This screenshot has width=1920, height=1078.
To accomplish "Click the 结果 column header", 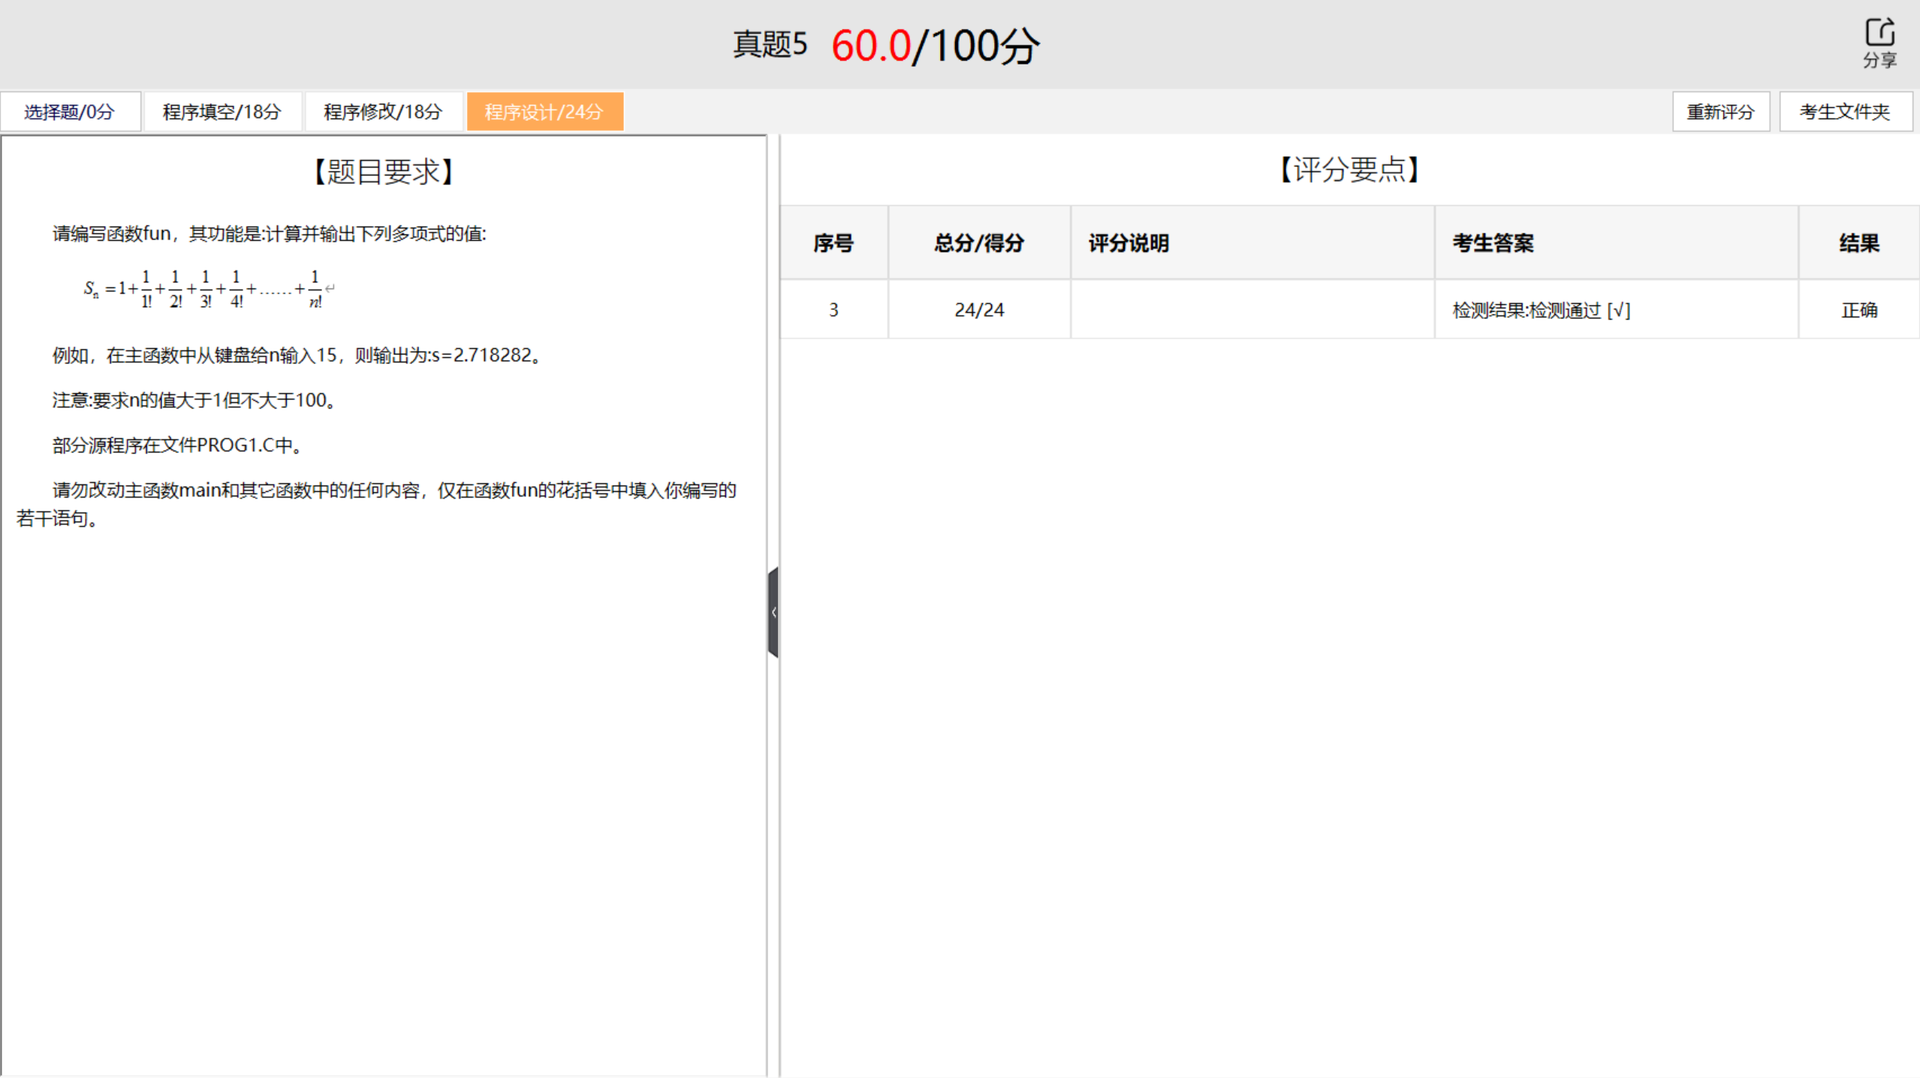I will point(1859,242).
